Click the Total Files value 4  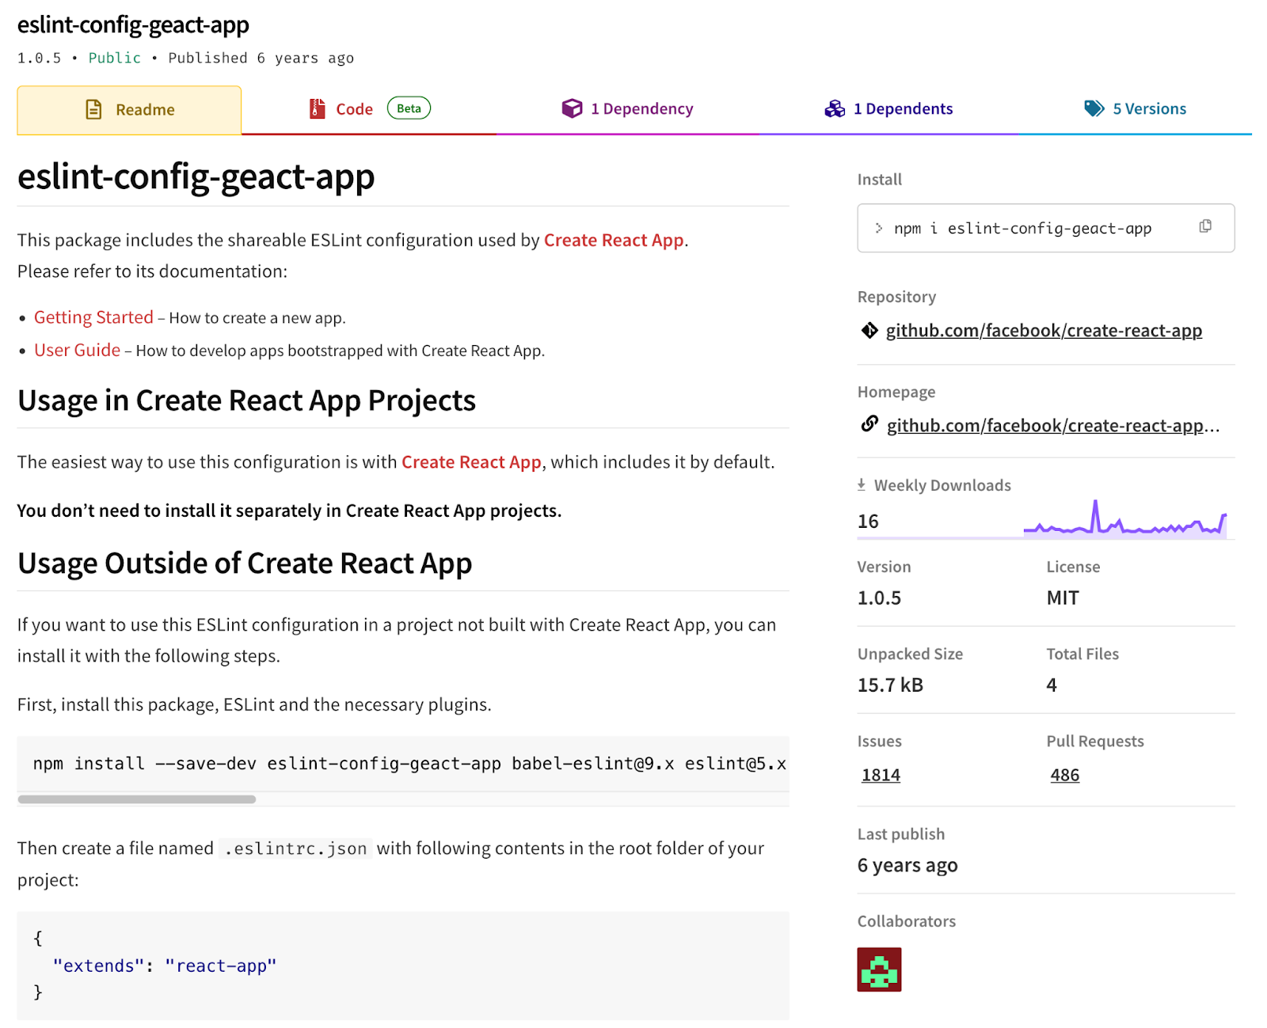point(1052,685)
